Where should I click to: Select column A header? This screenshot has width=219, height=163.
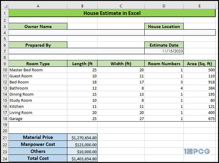click(x=38, y=6)
